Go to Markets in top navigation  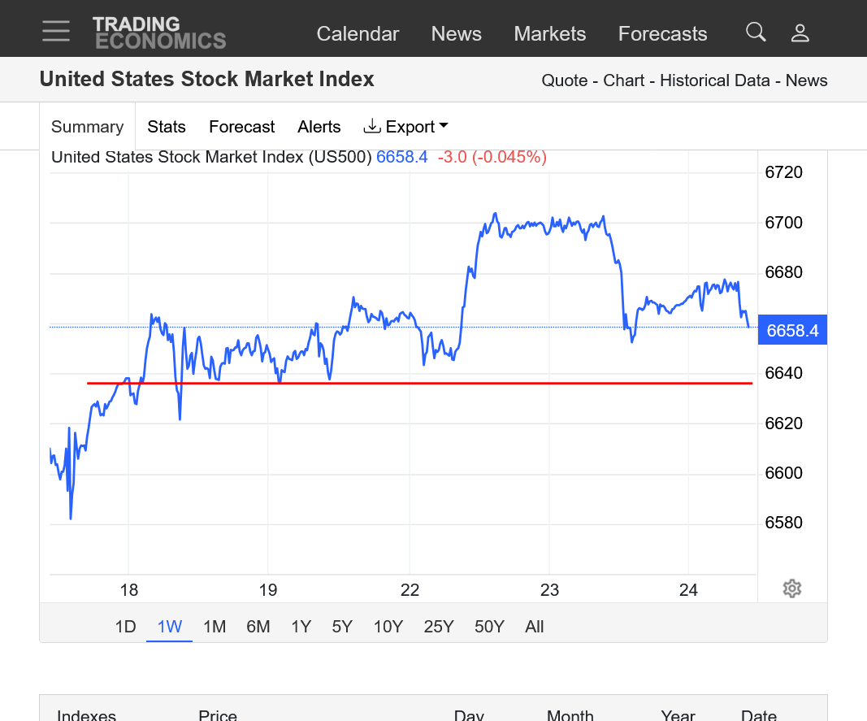[x=550, y=34]
